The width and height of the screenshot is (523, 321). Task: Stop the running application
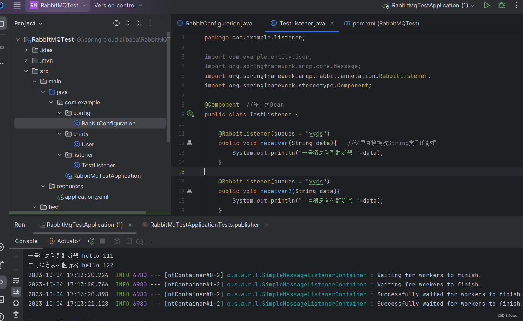(103, 241)
